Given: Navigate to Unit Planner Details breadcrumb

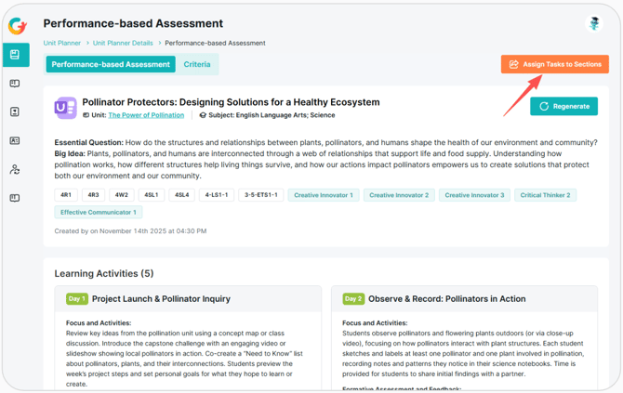Looking at the screenshot, I should click(123, 43).
